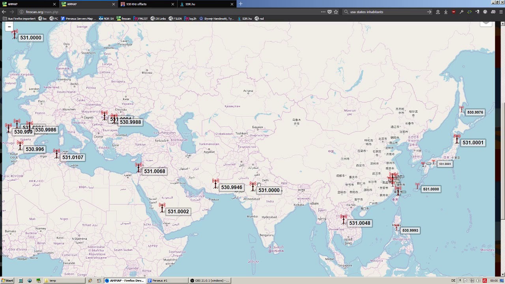Close the '930 KHz offsets' tab
Viewport: 505px width, 284px height.
tap(172, 4)
